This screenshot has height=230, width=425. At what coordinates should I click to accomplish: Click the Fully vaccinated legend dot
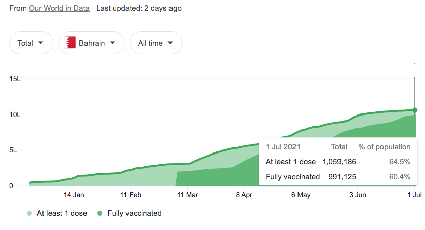point(100,214)
